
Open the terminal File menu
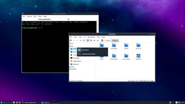[x=24, y=16]
